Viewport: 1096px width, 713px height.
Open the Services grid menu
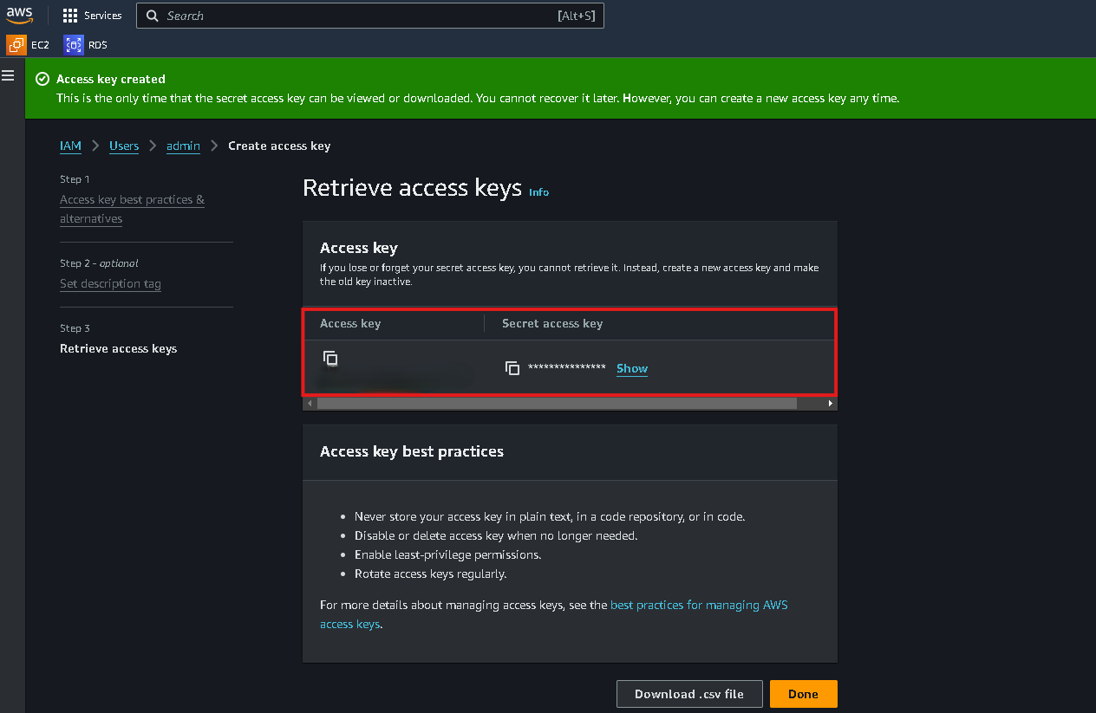pos(92,16)
